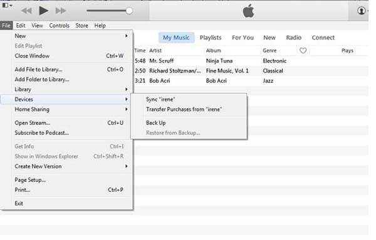Open the Help menu
The height and width of the screenshot is (240, 376).
[100, 26]
